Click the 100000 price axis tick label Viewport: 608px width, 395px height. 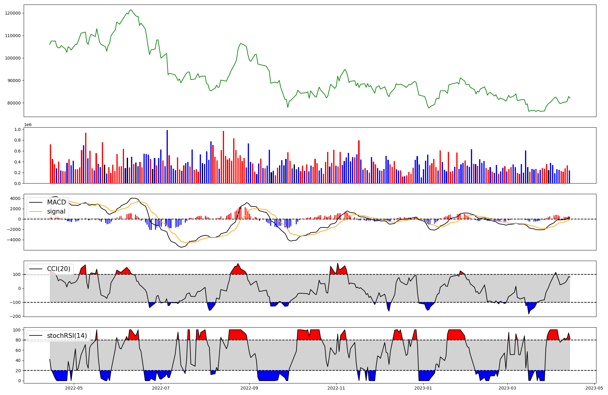pos(13,58)
